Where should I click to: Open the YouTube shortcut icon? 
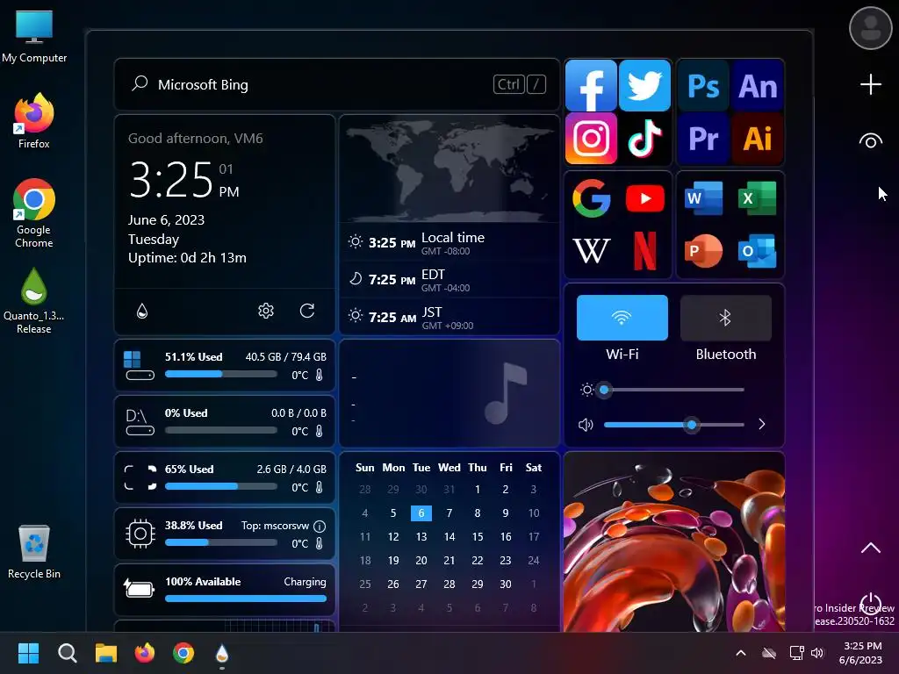click(x=645, y=198)
